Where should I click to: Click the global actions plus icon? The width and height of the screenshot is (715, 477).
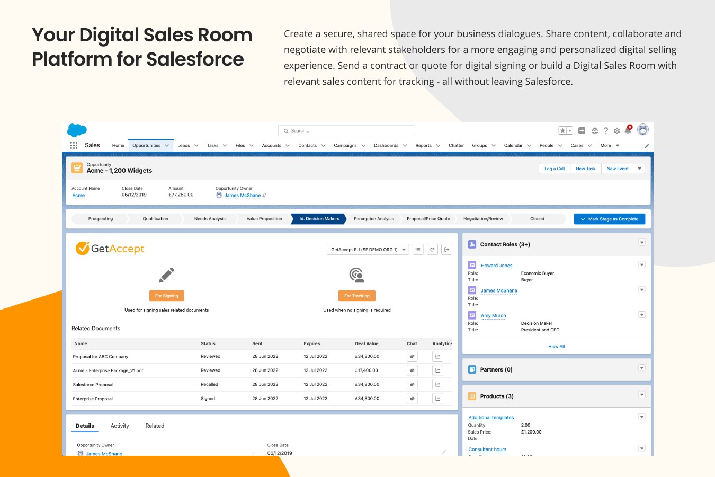pos(582,130)
